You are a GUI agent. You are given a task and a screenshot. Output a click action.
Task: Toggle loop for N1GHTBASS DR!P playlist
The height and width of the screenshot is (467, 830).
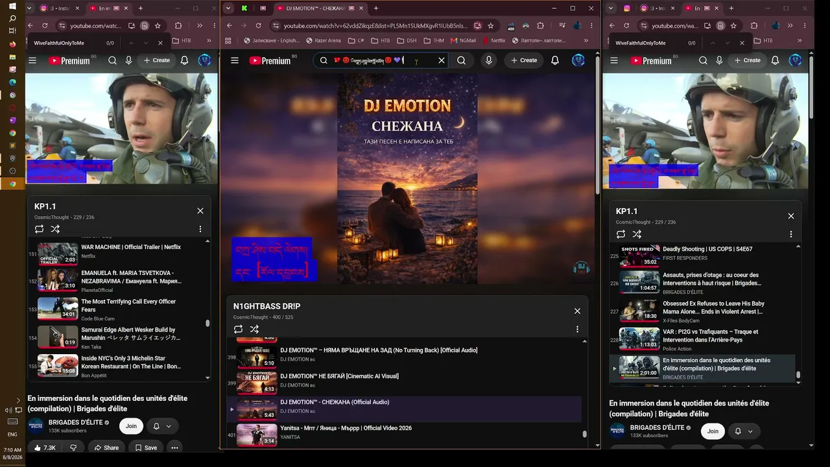pos(238,329)
